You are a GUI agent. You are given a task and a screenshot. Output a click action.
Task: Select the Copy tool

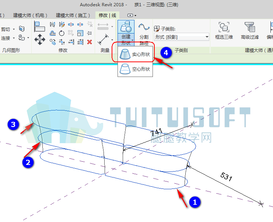[x=53, y=42]
